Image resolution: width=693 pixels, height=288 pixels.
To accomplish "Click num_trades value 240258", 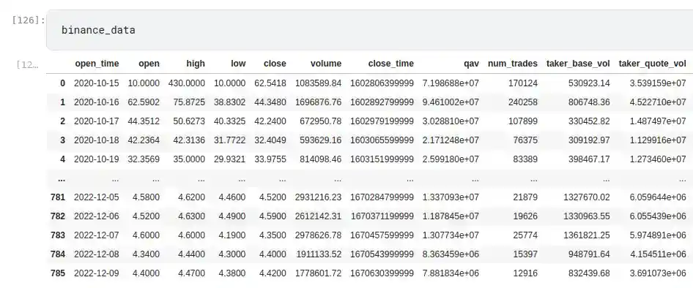I will pos(522,102).
